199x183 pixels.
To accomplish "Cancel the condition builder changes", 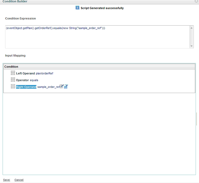I will point(19,180).
